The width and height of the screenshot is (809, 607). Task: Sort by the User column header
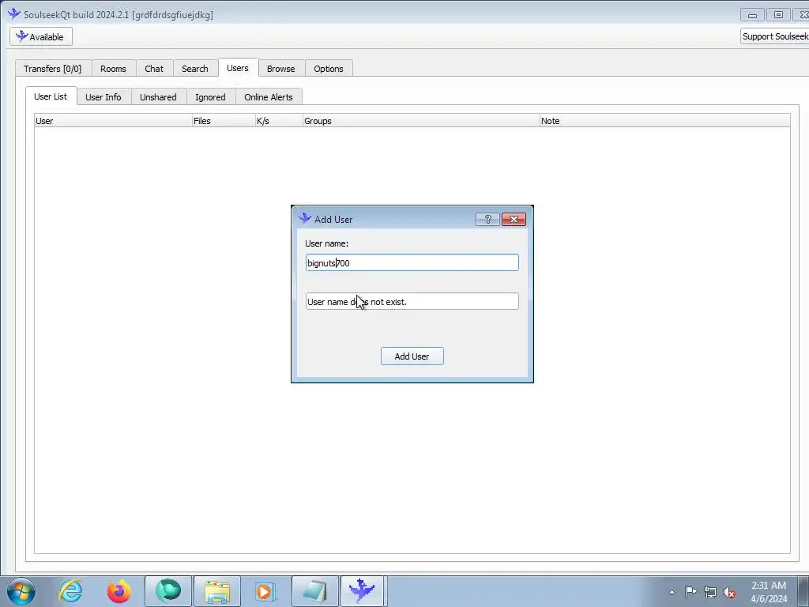pyautogui.click(x=113, y=121)
